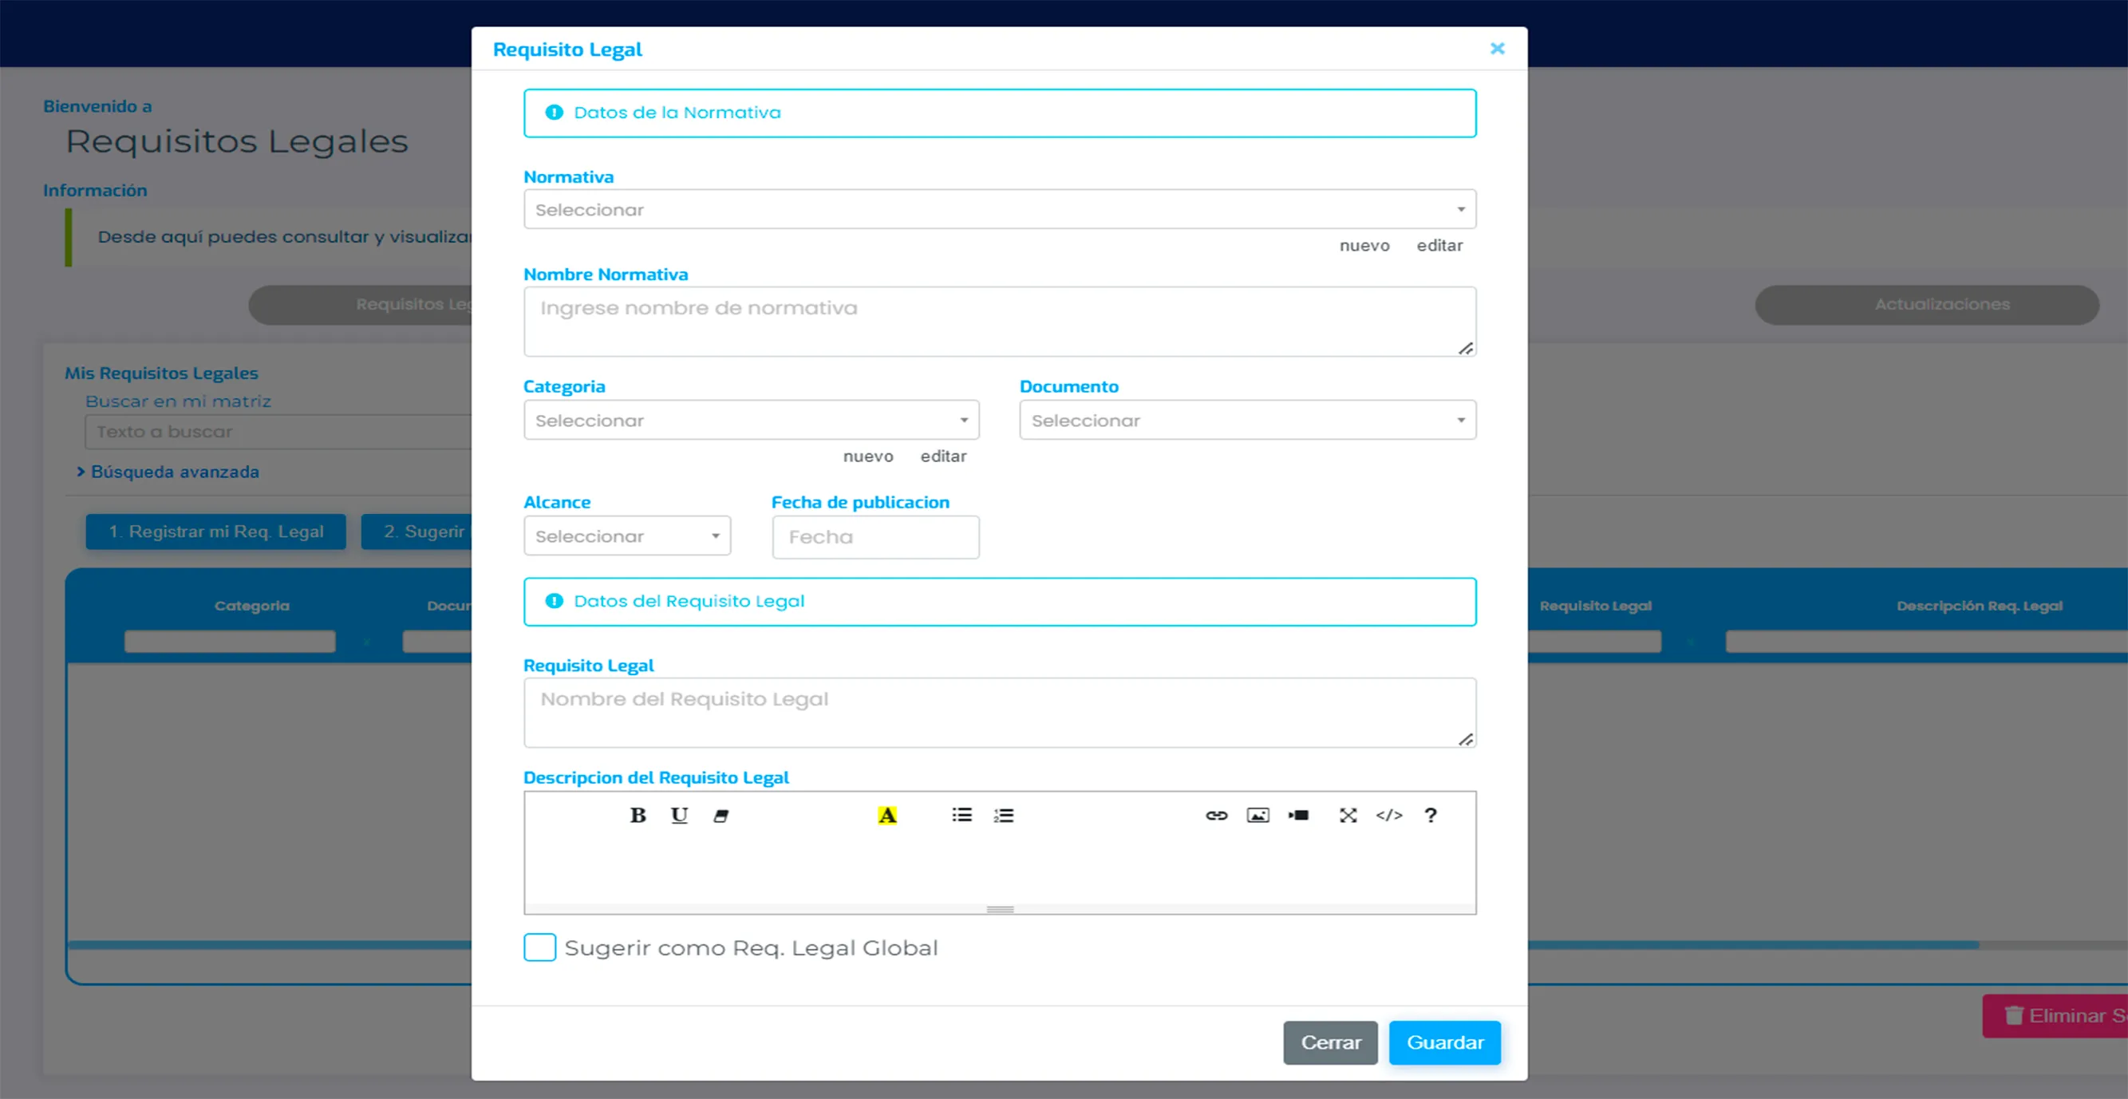The image size is (2128, 1099).
Task: Click the Requisito Legal name text area
Action: click(x=1000, y=713)
